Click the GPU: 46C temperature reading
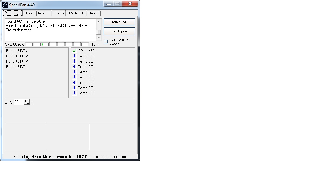Screen dimensions: 310x174 pyautogui.click(x=86, y=51)
